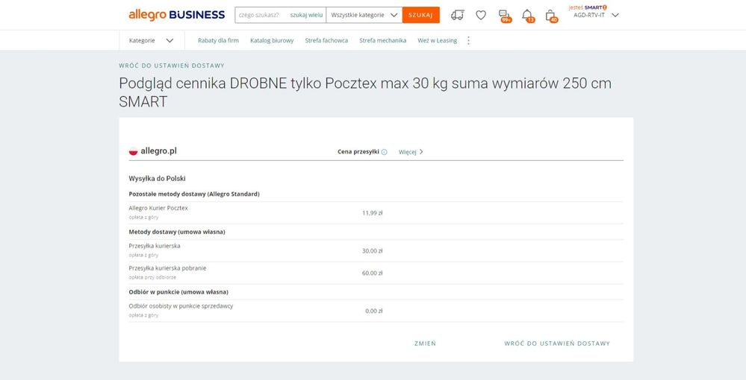
Task: Open favorites heart icon
Action: coord(481,15)
